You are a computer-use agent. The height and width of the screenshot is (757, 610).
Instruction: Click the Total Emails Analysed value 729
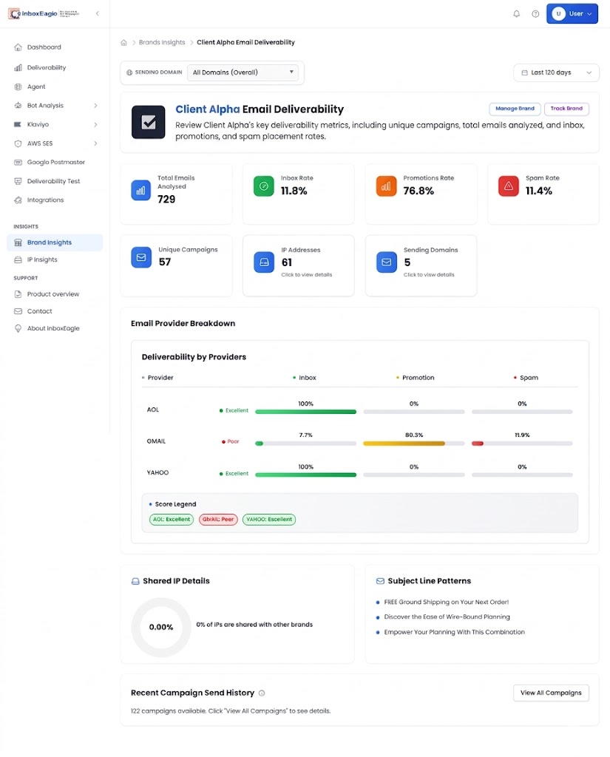(x=166, y=200)
